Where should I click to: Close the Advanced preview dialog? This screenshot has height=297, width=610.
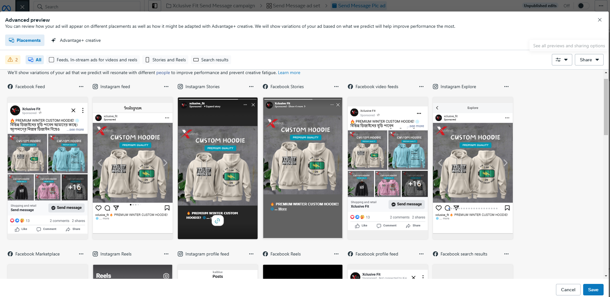coord(600,20)
